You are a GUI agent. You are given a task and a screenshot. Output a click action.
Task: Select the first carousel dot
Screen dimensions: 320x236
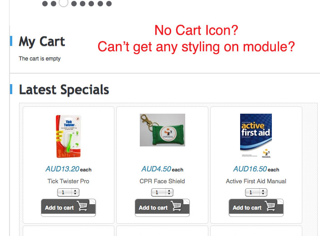coord(45,4)
